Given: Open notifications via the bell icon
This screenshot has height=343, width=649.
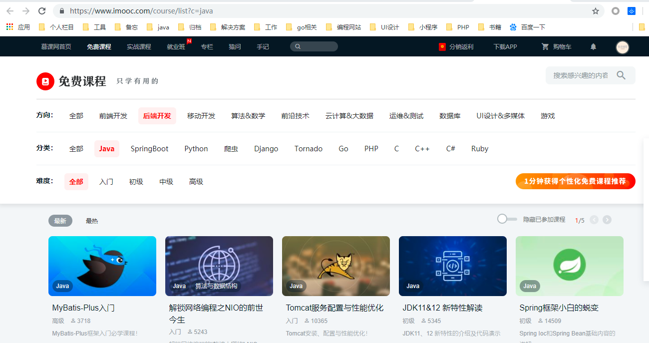Looking at the screenshot, I should [593, 46].
